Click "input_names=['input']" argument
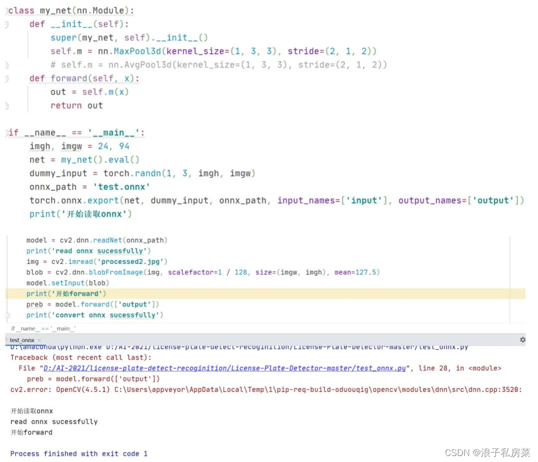This screenshot has height=462, width=538. (332, 201)
